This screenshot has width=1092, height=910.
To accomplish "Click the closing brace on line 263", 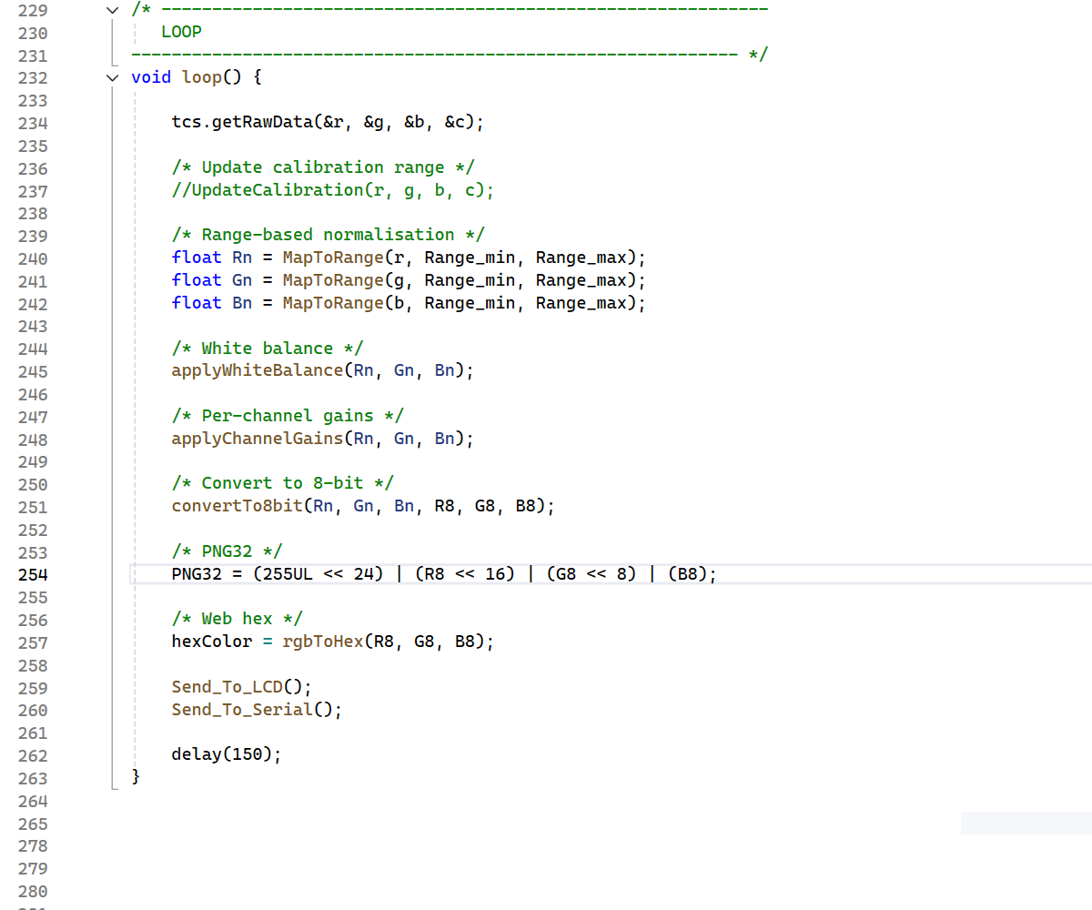I will click(x=136, y=777).
